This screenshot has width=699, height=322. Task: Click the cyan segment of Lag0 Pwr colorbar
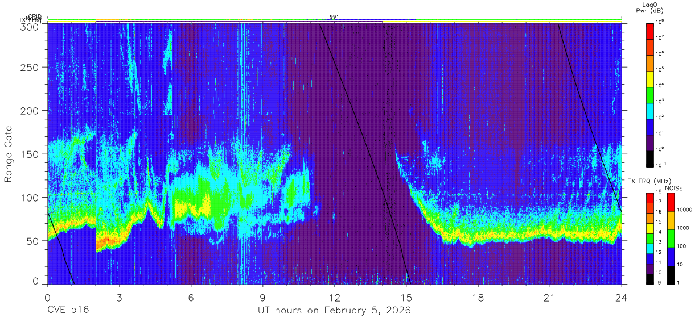click(x=650, y=110)
